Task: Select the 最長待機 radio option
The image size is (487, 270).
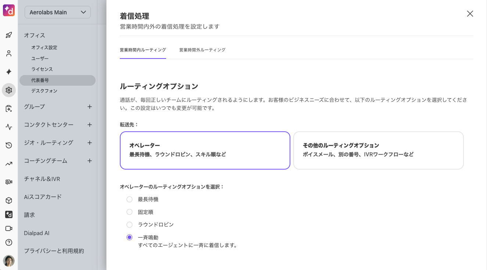Action: pyautogui.click(x=129, y=199)
